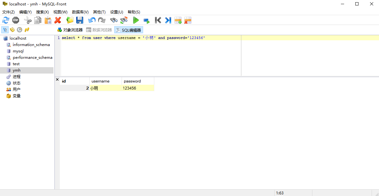Toggle the footprints explorer button
The width and height of the screenshot is (379, 196).
[x=27, y=30]
